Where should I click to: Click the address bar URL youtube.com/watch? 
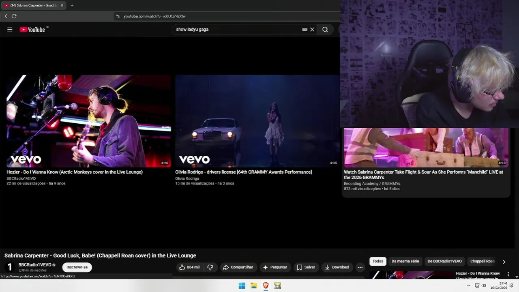click(x=154, y=16)
